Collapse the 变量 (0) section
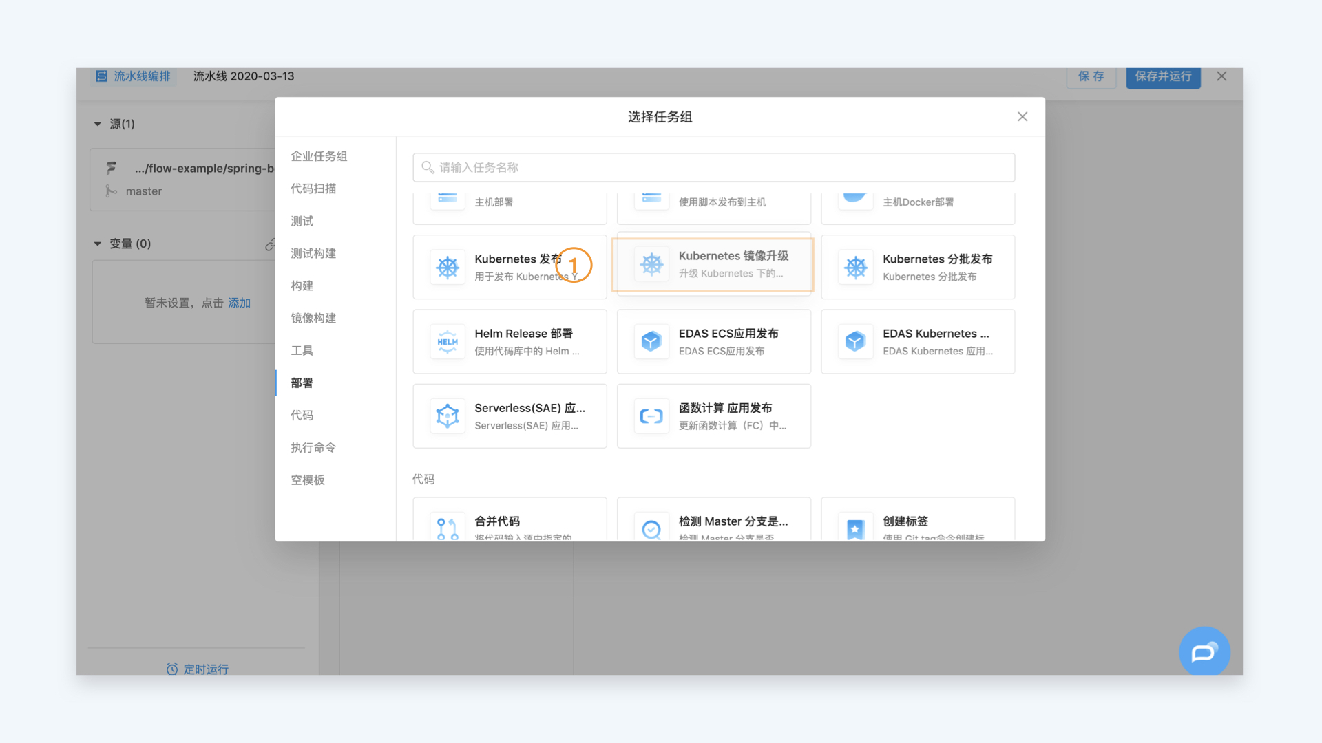The height and width of the screenshot is (743, 1322). point(98,244)
